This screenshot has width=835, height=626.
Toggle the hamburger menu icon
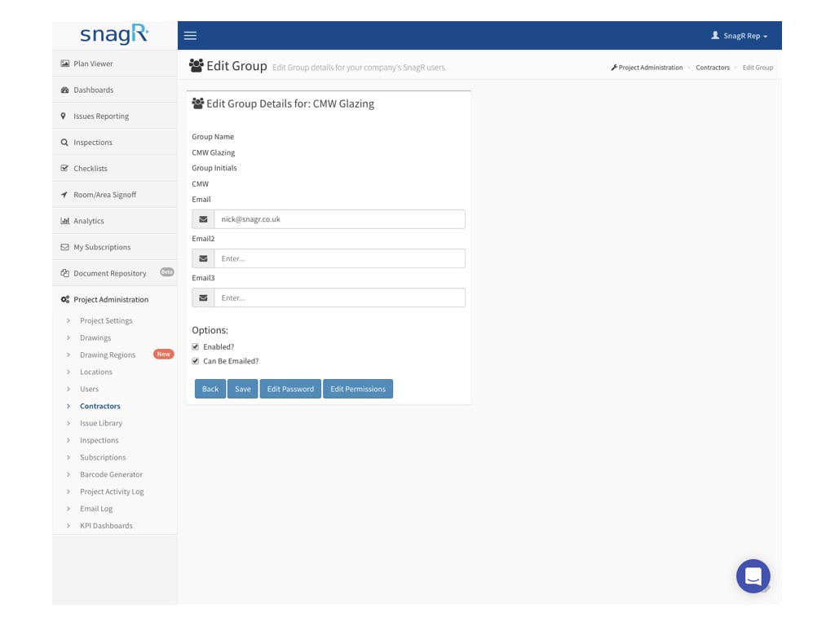click(x=190, y=36)
